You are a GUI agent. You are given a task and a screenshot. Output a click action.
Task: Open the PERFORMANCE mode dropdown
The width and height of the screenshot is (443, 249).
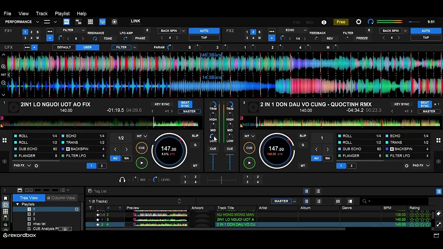coord(30,22)
